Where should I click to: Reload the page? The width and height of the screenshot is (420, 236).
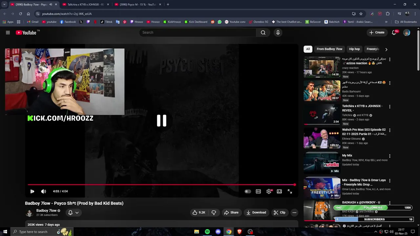20,14
